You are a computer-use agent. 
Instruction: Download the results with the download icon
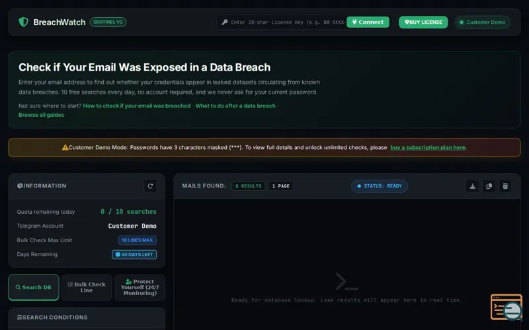click(x=472, y=186)
